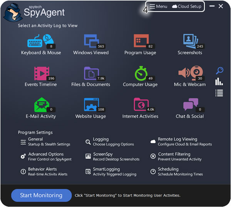231x207 pixels.
Task: Click the 7.9k count badge
Action: pos(101,78)
